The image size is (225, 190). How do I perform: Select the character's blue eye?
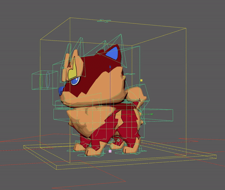tap(75, 81)
